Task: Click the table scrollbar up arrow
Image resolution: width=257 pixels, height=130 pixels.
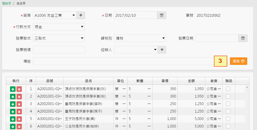Action: pyautogui.click(x=247, y=87)
